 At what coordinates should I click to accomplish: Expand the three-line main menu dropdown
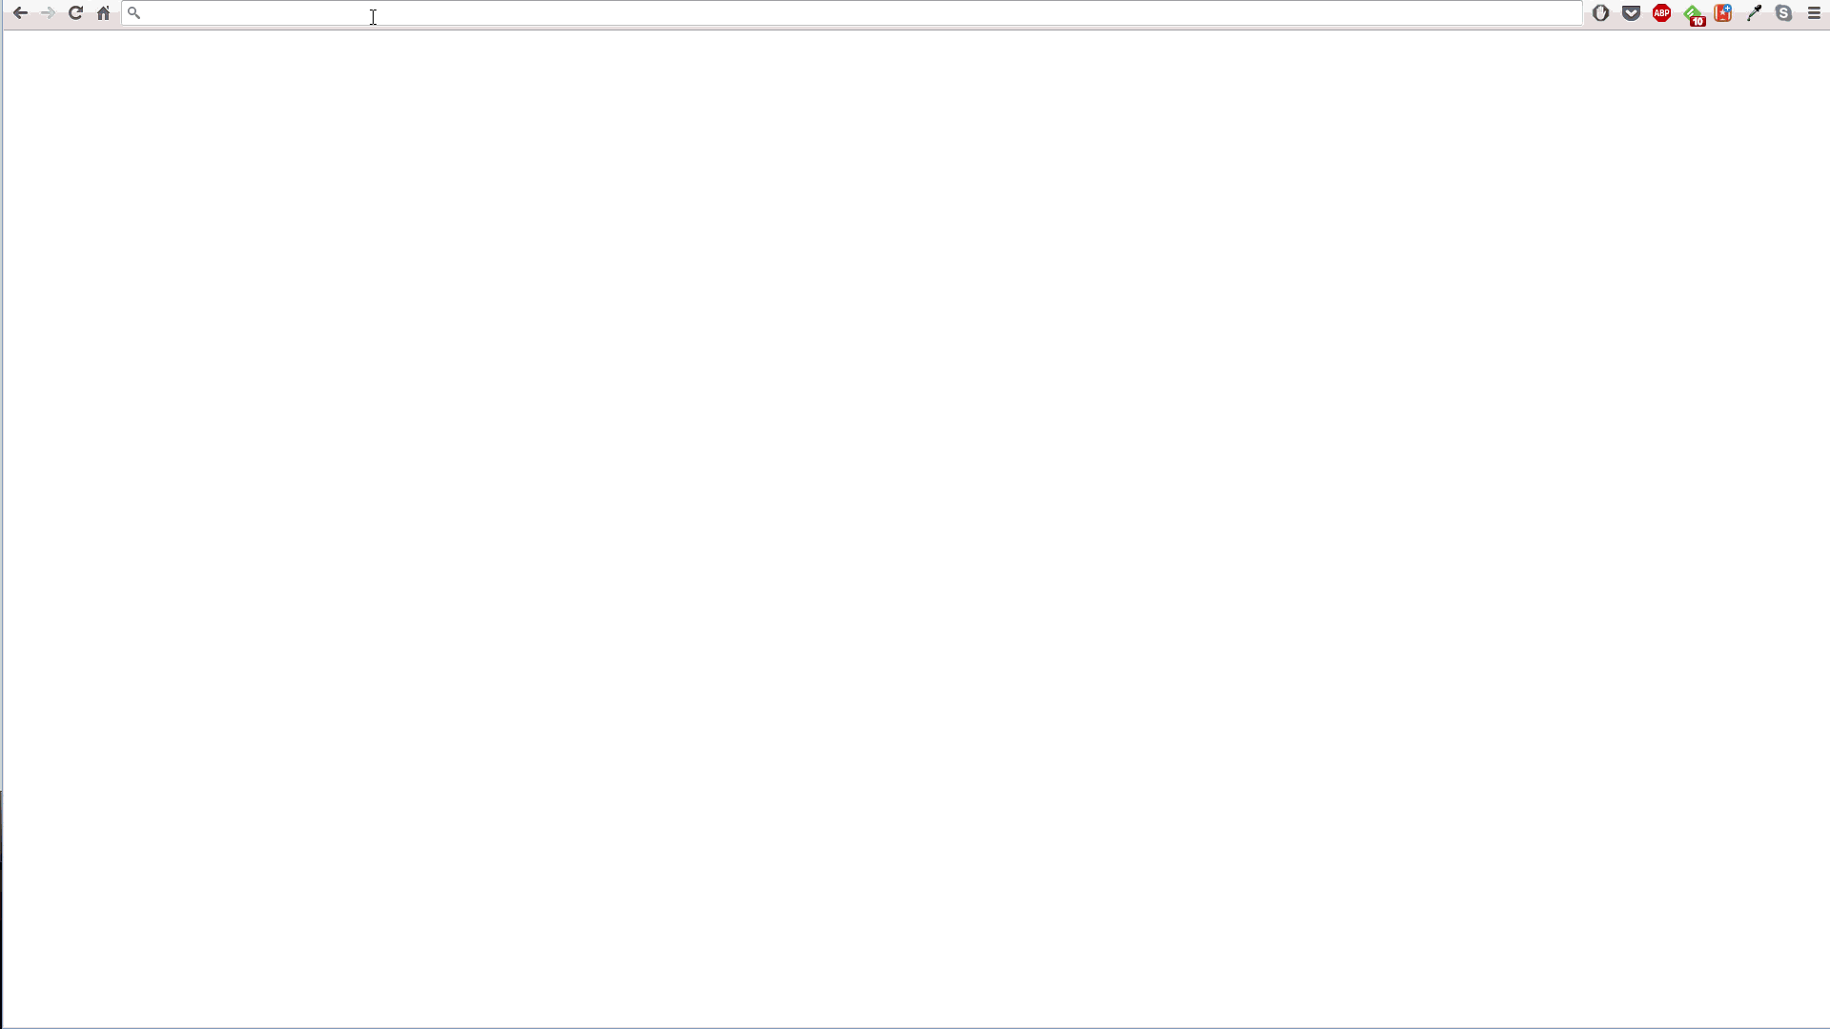1814,13
